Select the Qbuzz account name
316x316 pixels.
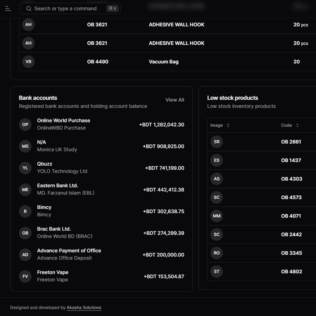point(44,164)
